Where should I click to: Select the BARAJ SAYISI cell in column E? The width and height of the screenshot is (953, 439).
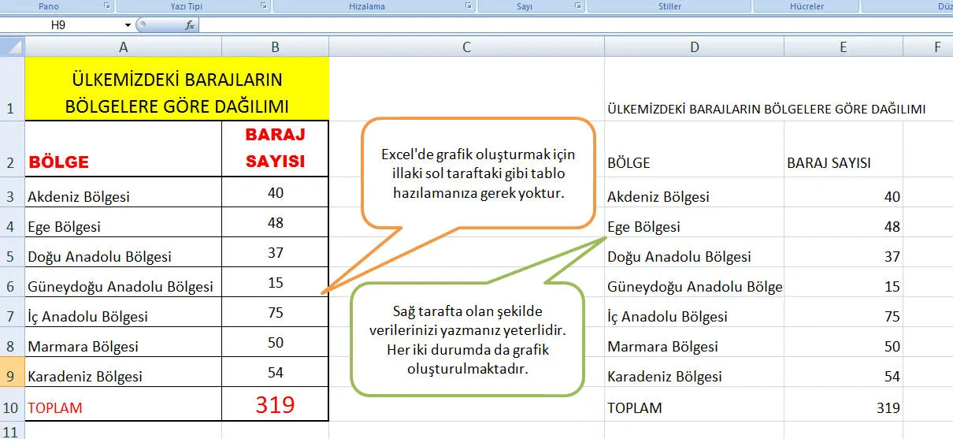pos(843,162)
